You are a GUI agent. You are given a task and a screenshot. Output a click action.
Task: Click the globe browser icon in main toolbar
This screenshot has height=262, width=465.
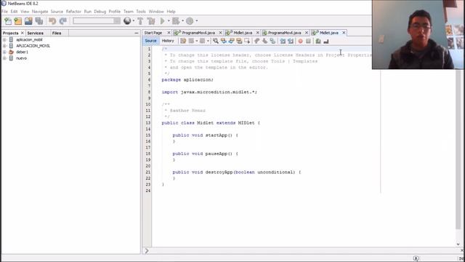point(127,21)
